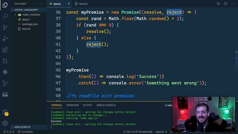Open the Source Control view

click(x=5, y=27)
